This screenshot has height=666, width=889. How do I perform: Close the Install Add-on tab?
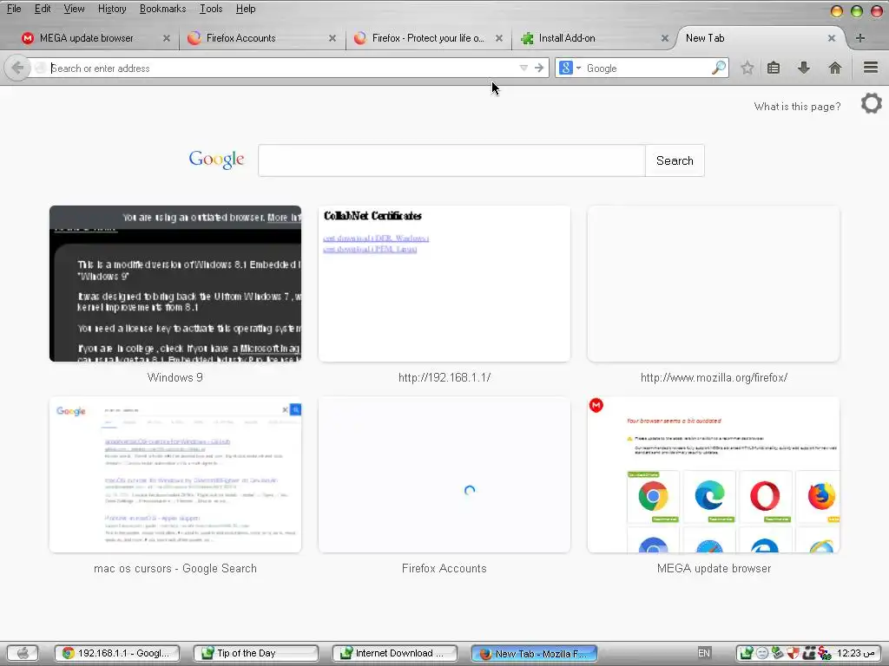[x=664, y=38]
